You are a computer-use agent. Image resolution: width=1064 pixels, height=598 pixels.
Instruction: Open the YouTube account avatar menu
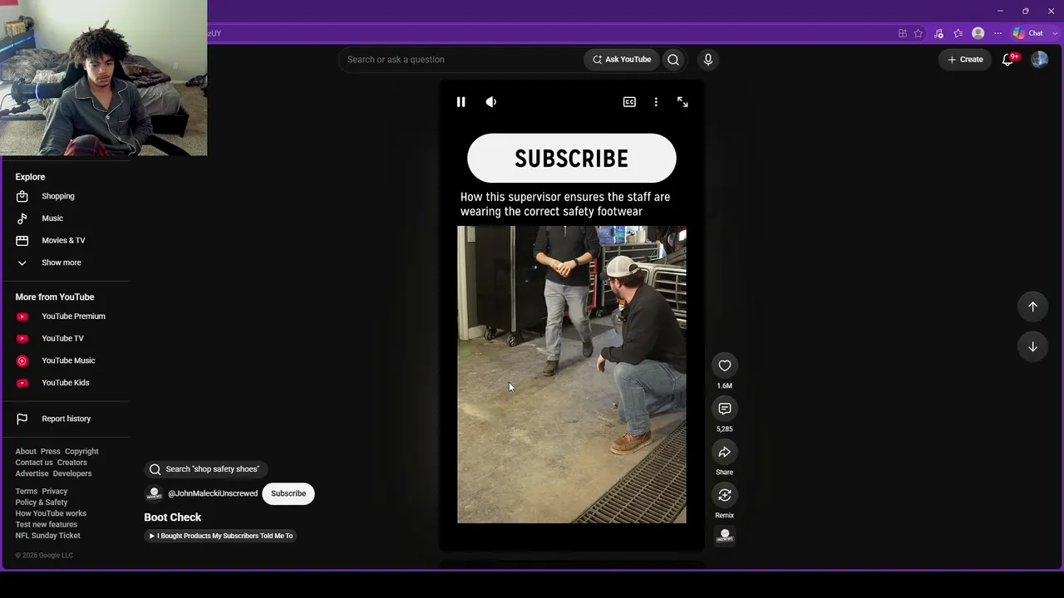(1039, 60)
